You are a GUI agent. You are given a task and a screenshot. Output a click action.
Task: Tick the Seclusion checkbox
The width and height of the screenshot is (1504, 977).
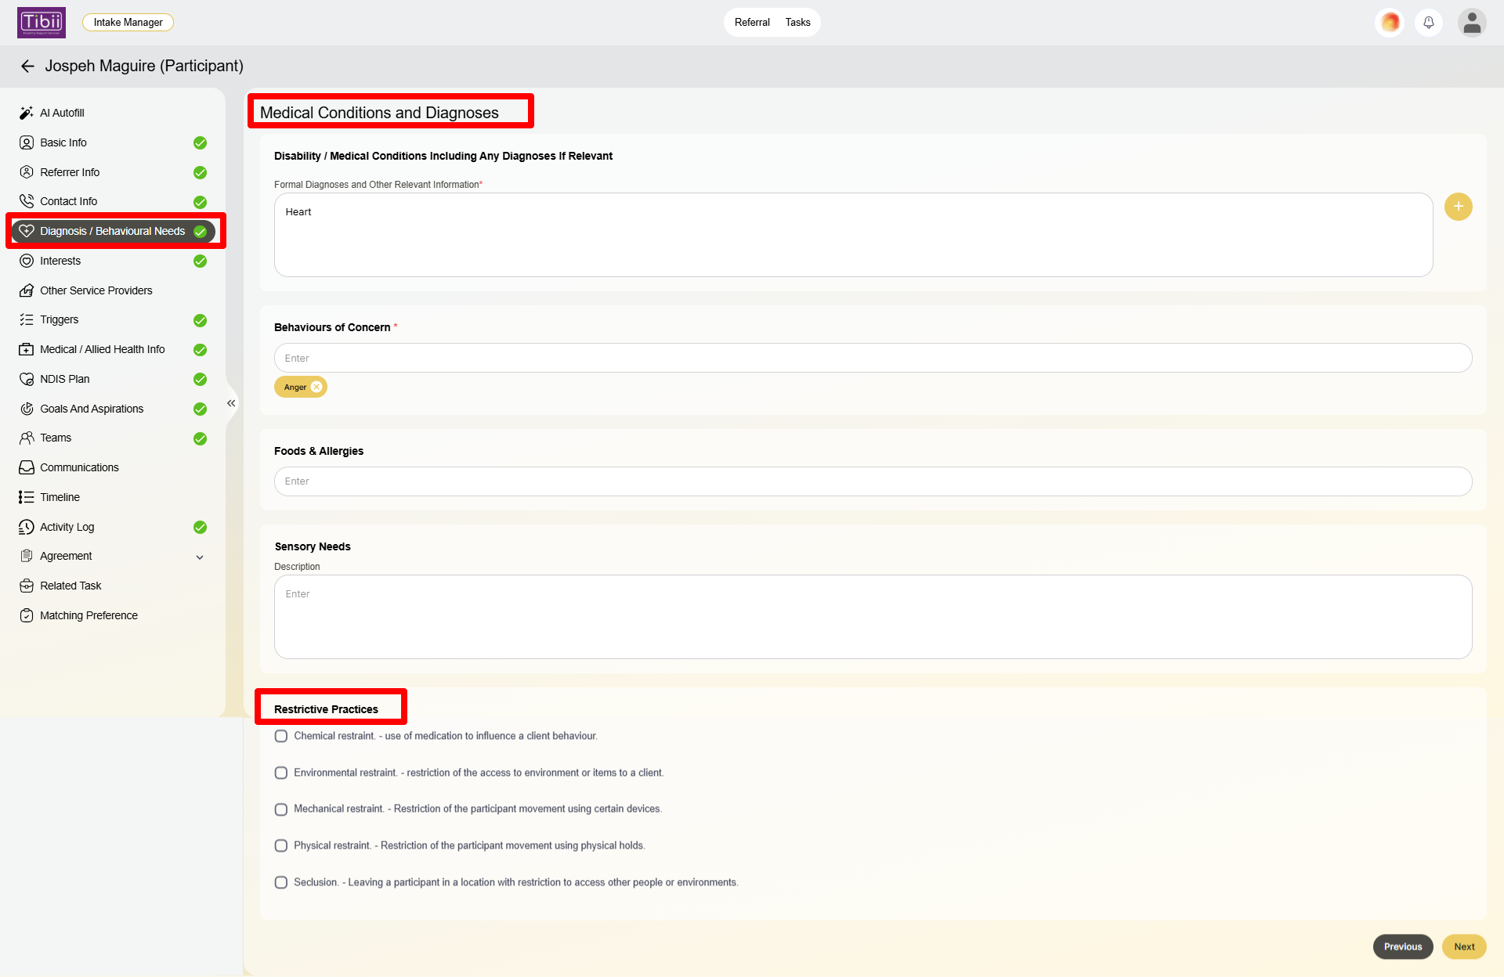click(281, 882)
